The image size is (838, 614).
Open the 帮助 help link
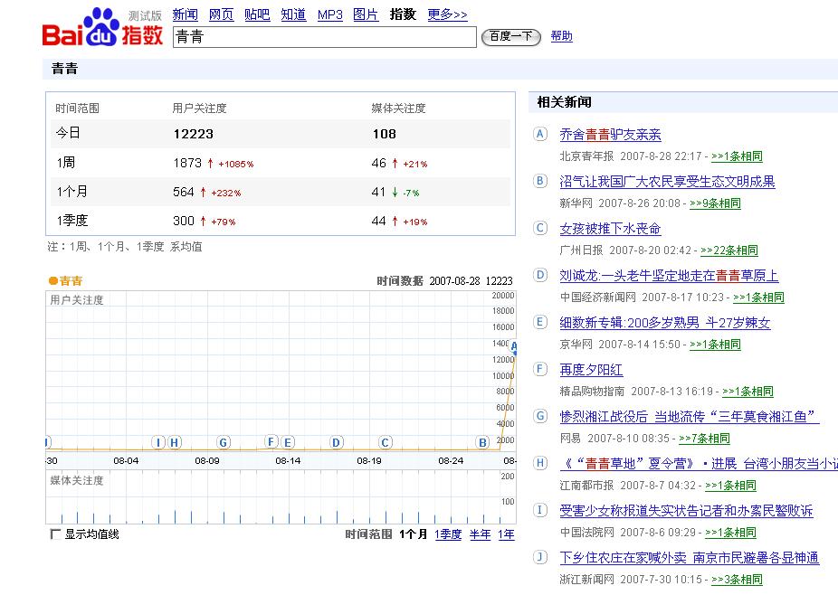[x=561, y=36]
